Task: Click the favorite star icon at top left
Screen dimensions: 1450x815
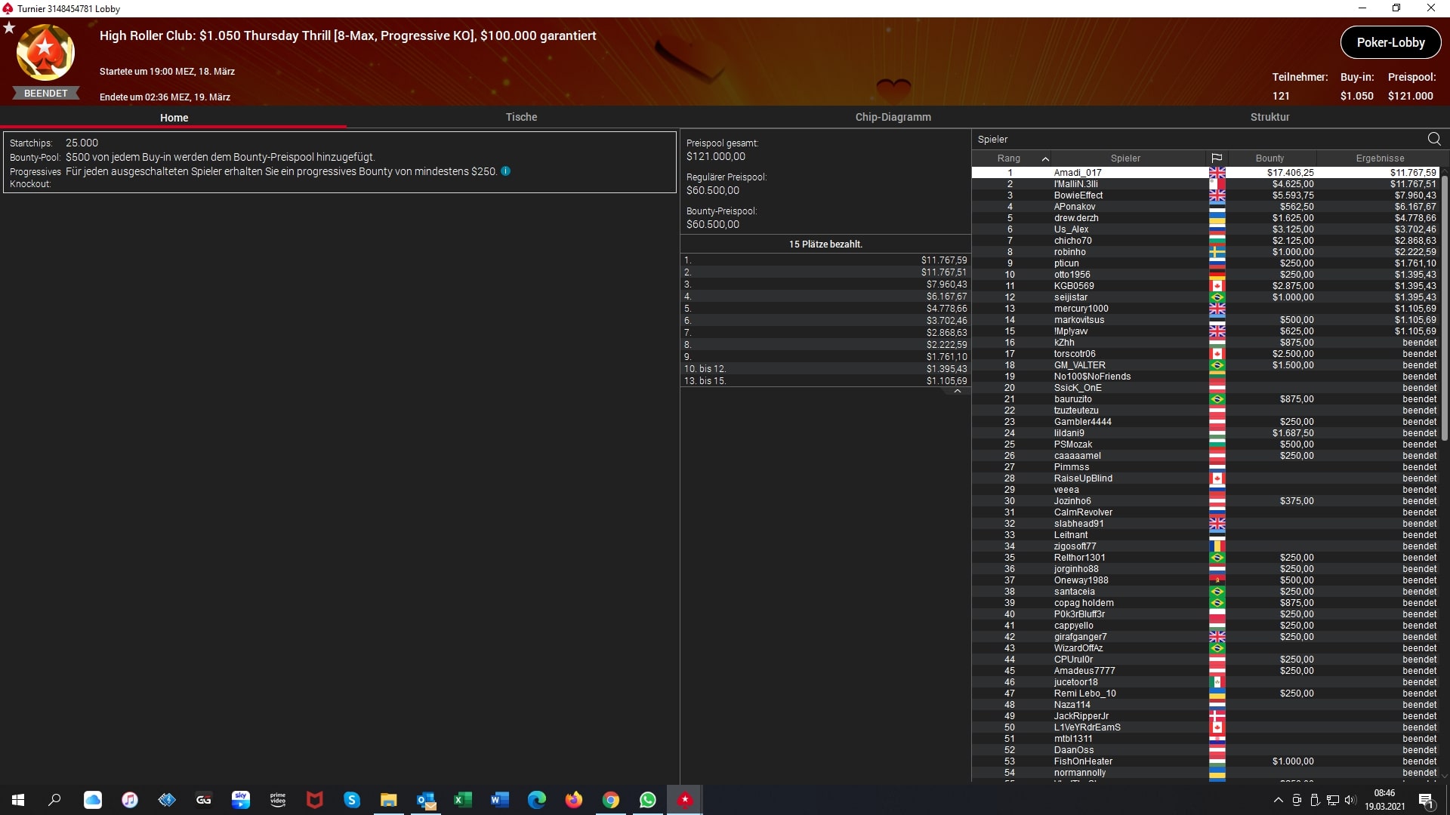Action: (9, 28)
